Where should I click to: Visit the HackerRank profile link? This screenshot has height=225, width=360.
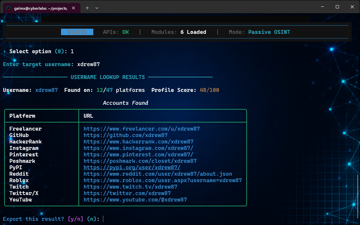pyautogui.click(x=139, y=142)
